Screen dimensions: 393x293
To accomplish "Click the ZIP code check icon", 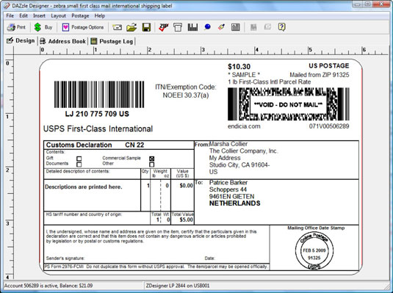I will pyautogui.click(x=163, y=27).
